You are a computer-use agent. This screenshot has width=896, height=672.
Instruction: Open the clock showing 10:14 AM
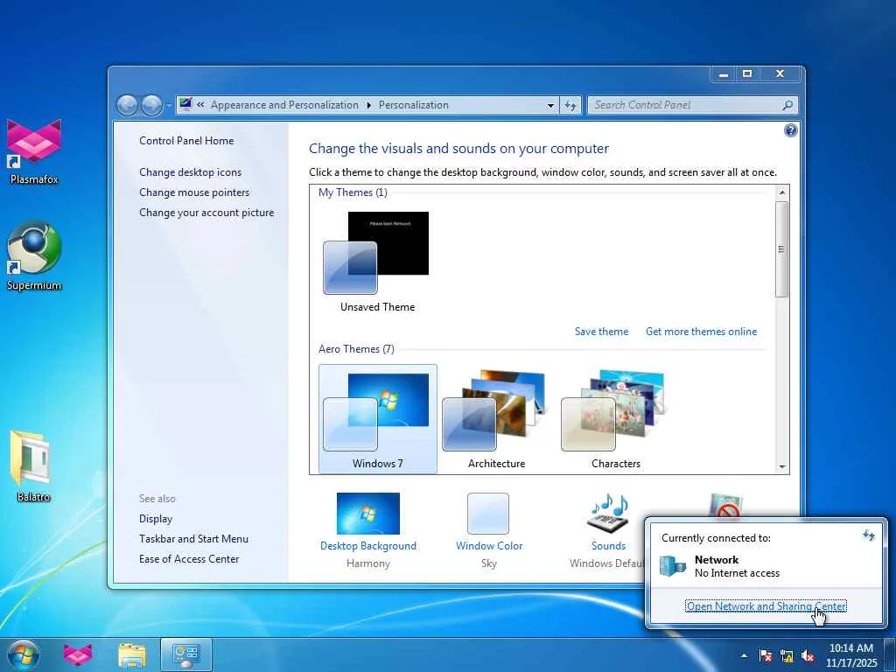click(850, 648)
